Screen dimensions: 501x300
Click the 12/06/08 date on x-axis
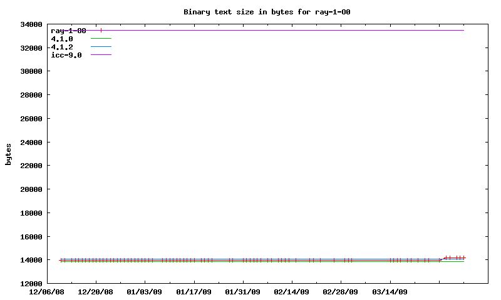pos(47,292)
